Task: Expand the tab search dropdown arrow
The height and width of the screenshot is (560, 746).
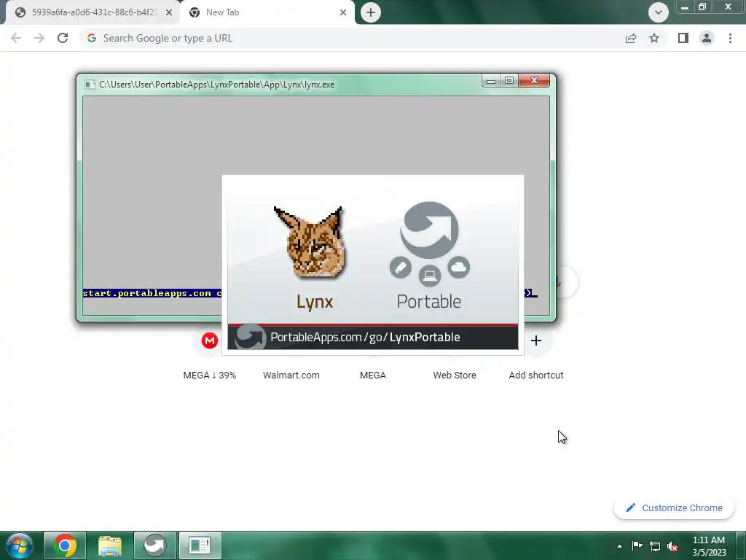Action: tap(659, 12)
